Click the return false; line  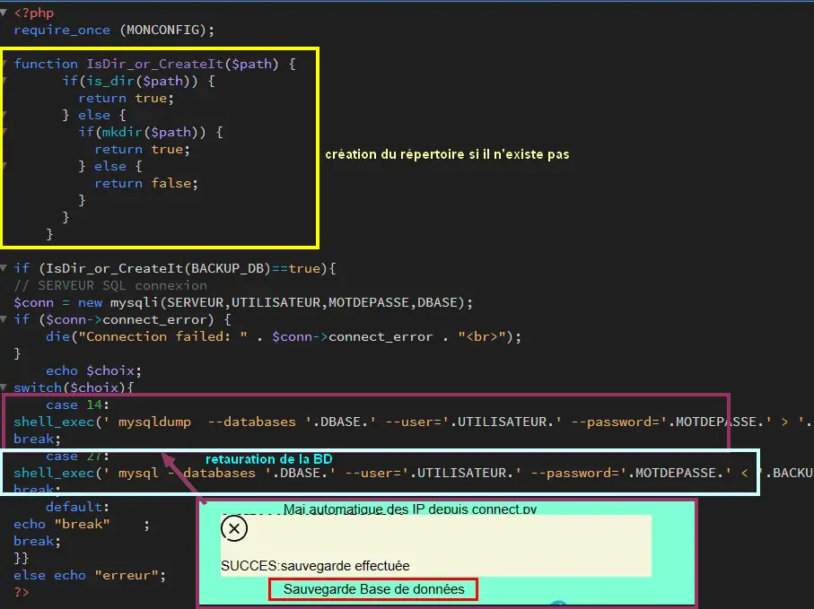[146, 183]
